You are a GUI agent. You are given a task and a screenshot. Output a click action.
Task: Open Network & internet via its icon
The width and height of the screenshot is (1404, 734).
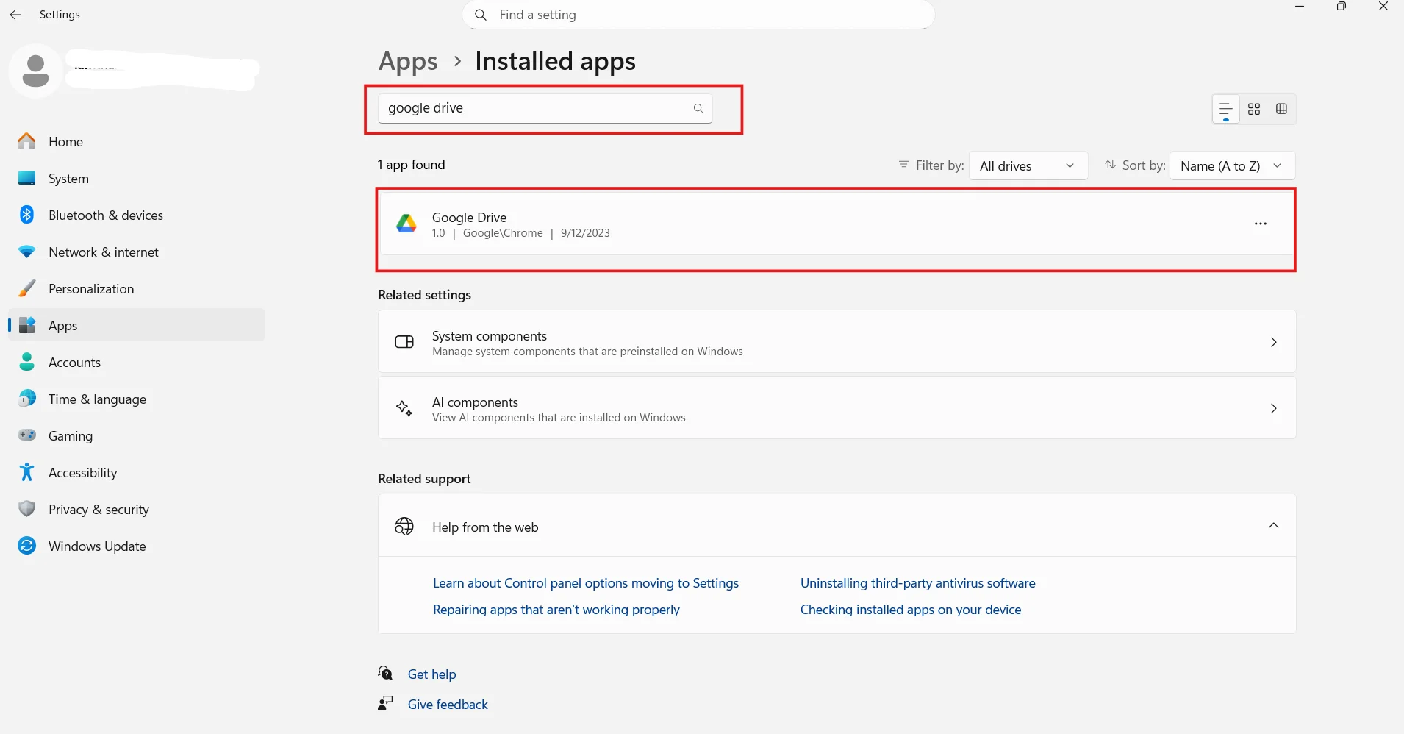(x=26, y=252)
